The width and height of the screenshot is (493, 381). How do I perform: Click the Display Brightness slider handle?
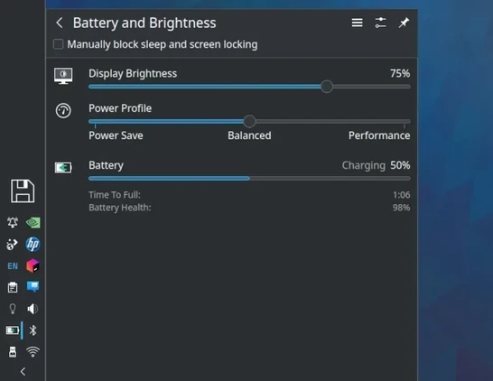tap(327, 87)
